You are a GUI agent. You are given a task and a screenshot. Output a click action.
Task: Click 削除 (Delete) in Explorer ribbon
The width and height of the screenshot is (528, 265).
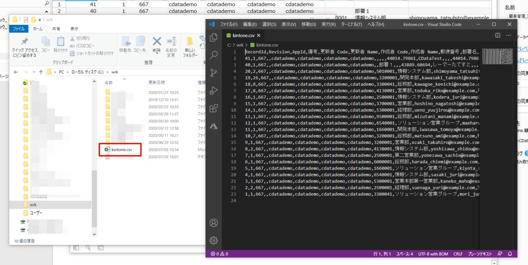[157, 44]
